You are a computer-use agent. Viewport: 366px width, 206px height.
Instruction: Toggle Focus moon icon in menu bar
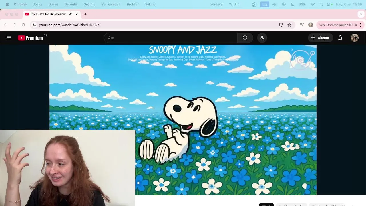click(293, 4)
